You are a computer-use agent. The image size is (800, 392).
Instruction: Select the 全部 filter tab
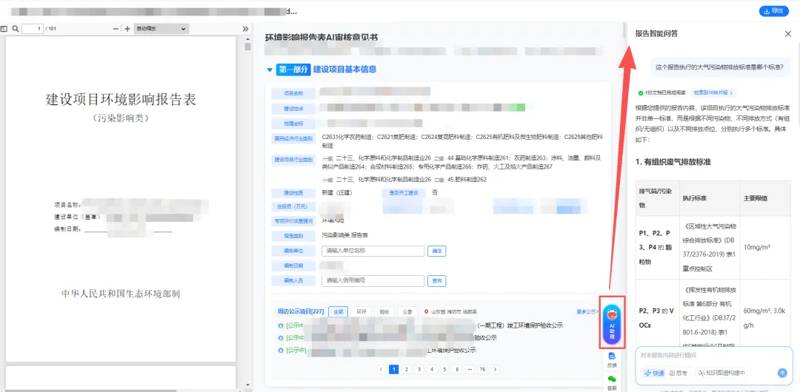coord(339,311)
